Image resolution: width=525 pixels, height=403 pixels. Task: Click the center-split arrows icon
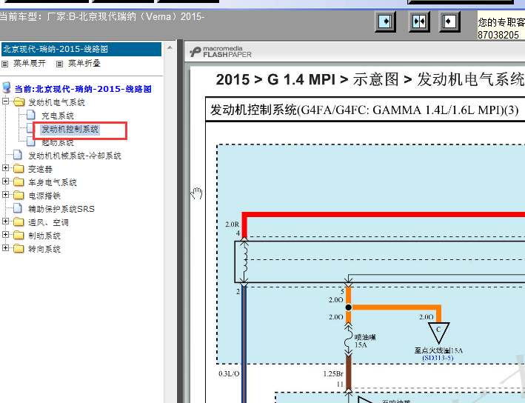click(419, 21)
